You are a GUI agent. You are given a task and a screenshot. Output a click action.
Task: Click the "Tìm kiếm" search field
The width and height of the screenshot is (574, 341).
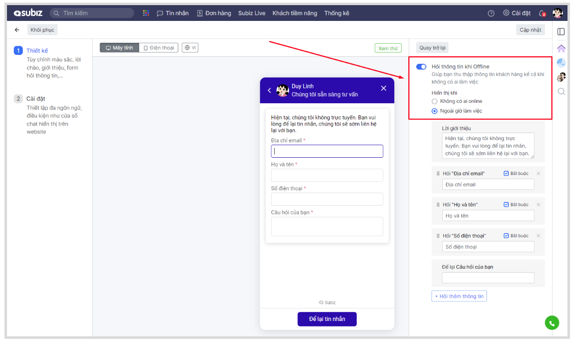tap(92, 13)
